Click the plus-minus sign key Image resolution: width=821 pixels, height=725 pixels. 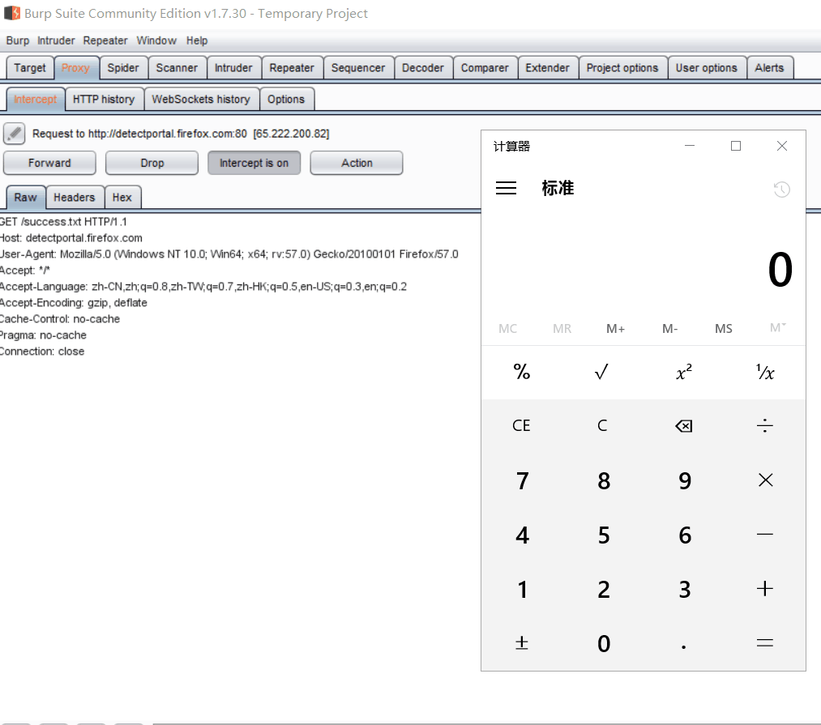(521, 643)
